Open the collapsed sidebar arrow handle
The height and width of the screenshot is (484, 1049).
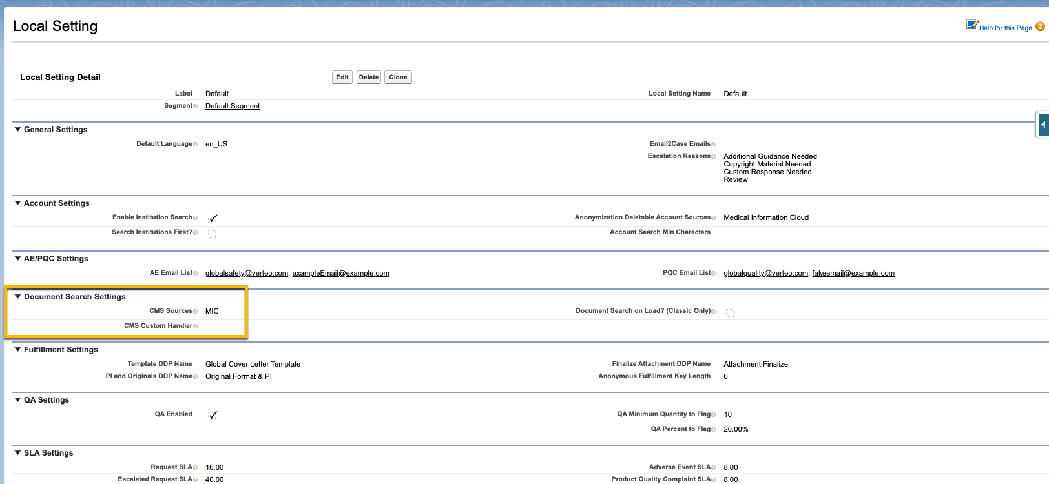[x=1043, y=125]
